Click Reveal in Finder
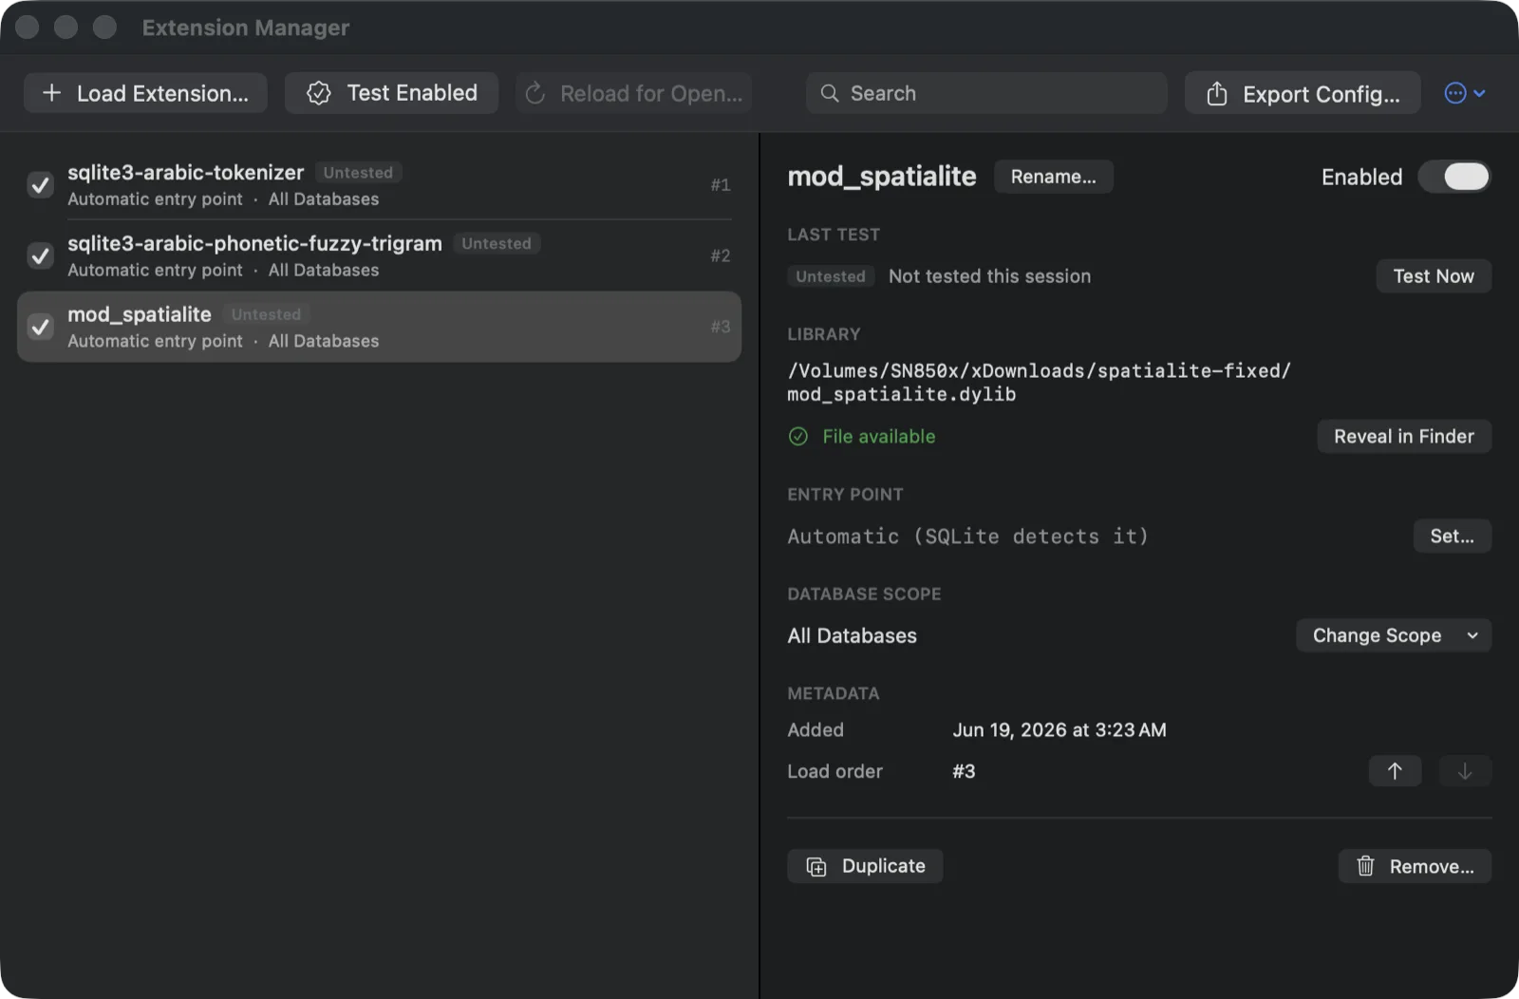Screen dimensions: 1519x999 click(x=1403, y=437)
